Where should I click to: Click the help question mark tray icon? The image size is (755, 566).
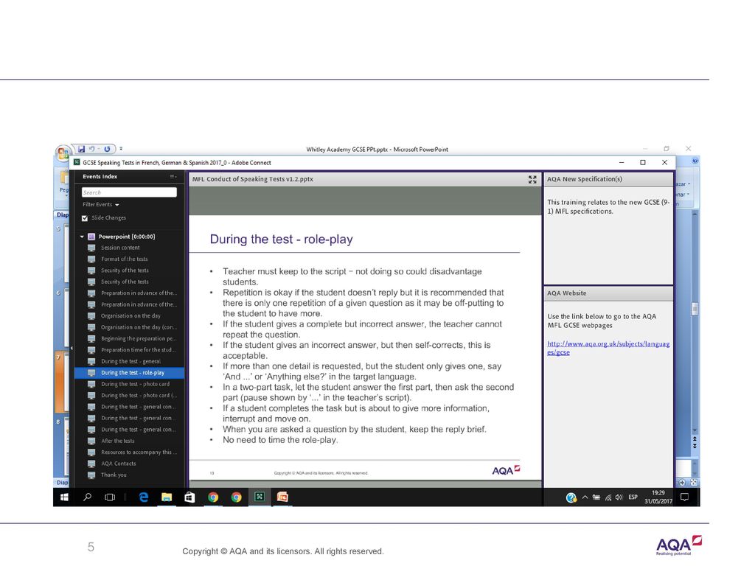point(571,497)
